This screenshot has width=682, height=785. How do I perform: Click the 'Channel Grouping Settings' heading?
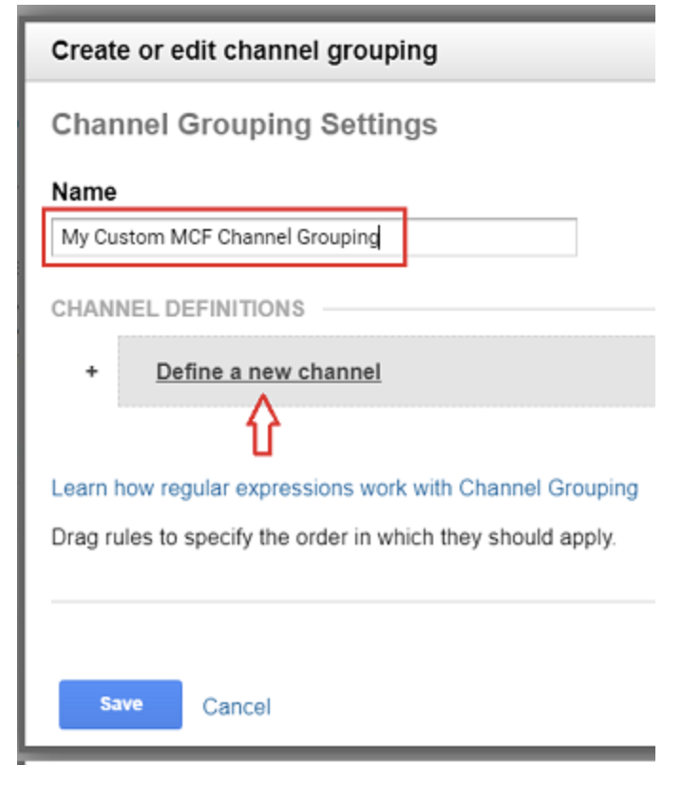tap(245, 124)
